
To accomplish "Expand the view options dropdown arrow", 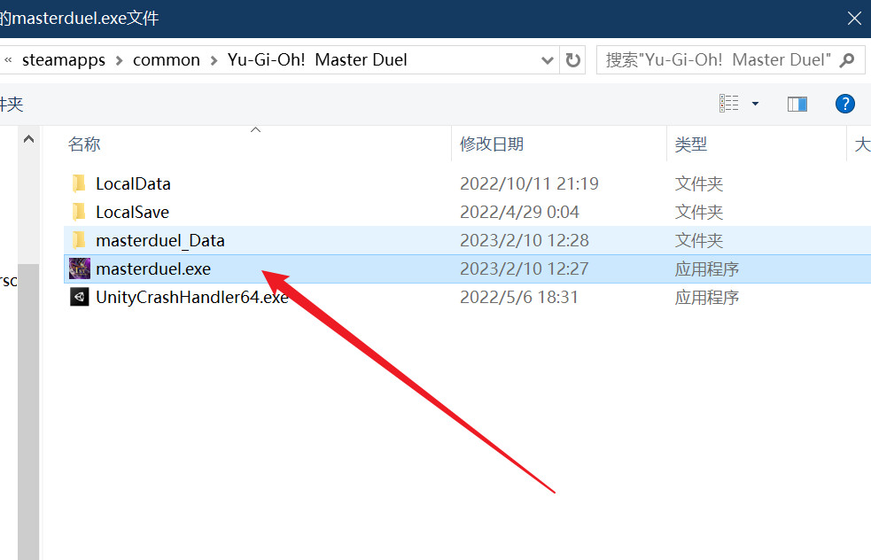I will click(755, 104).
